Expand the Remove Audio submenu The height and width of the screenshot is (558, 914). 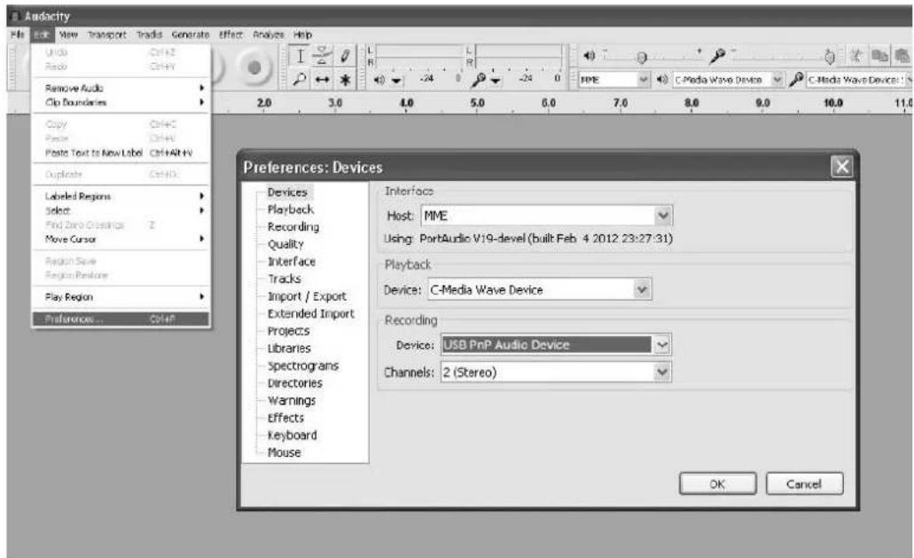[121, 88]
